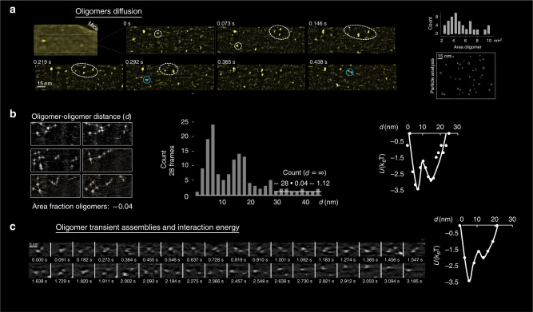
Task: Click the tallest bar in the distance histogram
Action: pyautogui.click(x=213, y=160)
